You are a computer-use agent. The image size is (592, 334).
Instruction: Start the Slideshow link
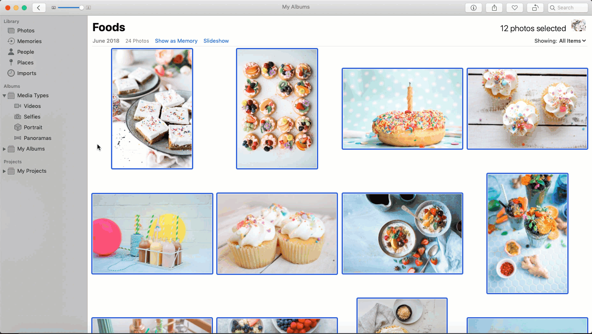tap(216, 41)
